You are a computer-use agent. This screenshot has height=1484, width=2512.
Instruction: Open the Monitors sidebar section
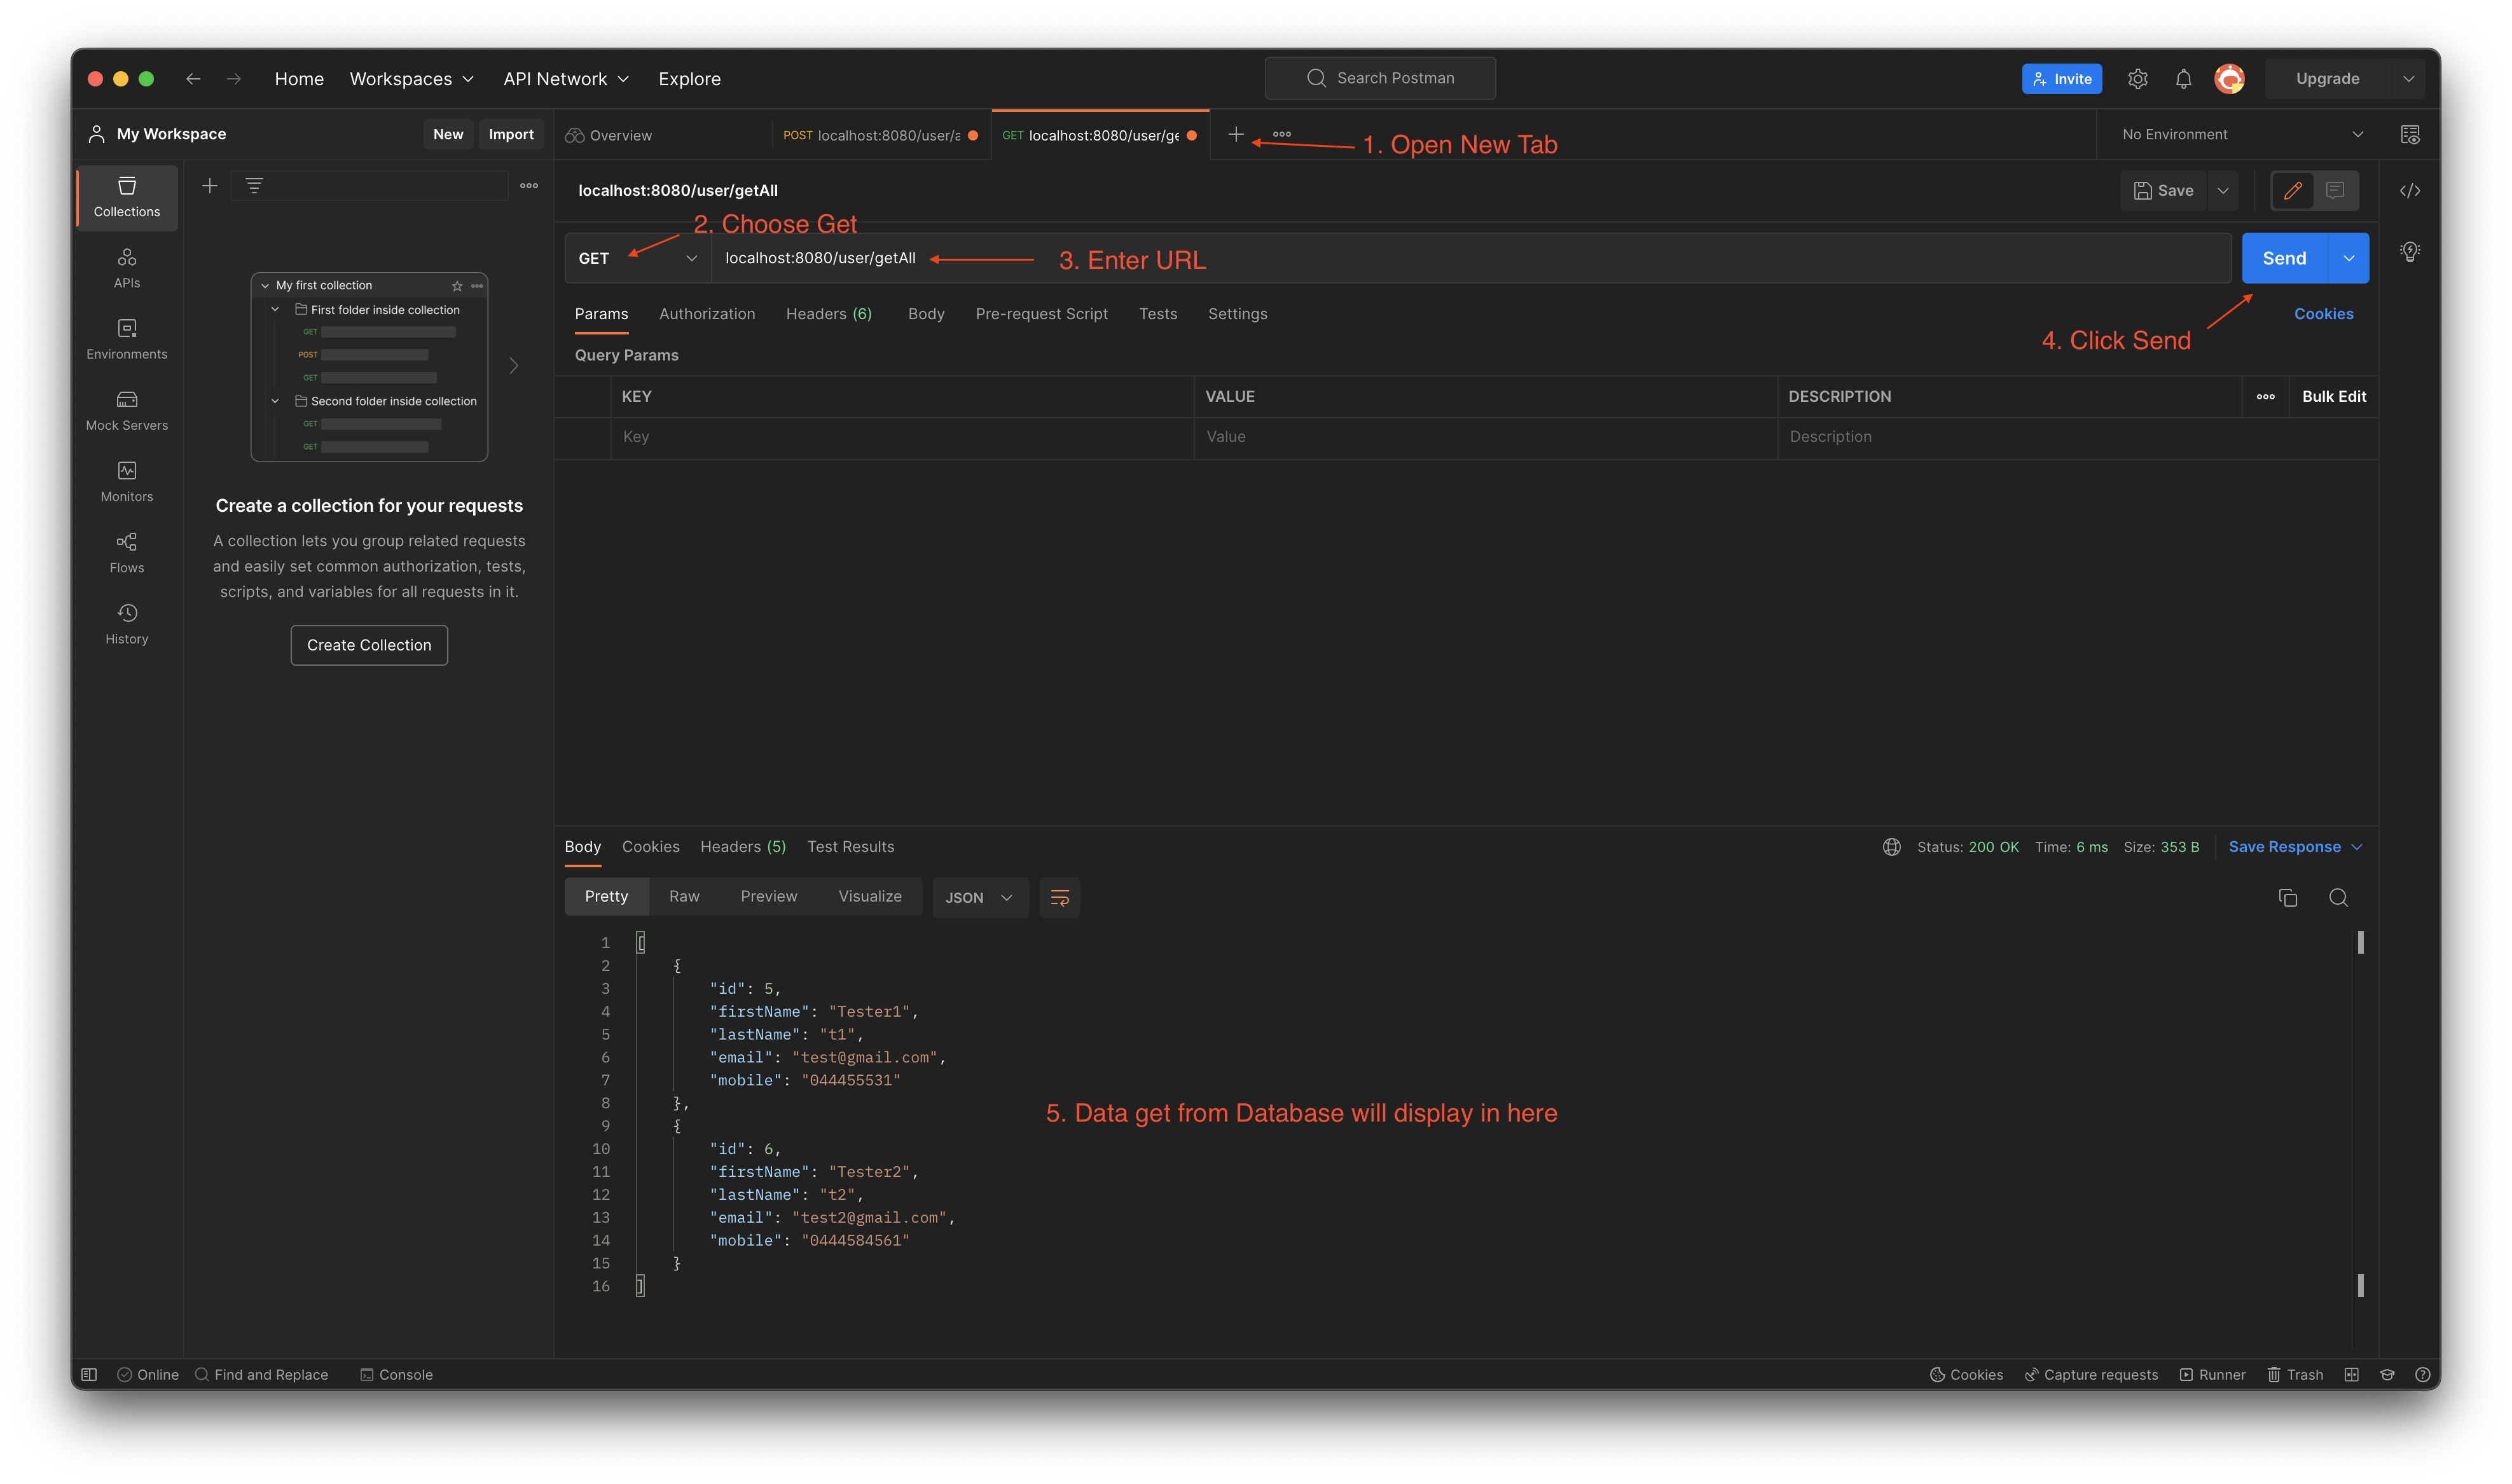127,481
